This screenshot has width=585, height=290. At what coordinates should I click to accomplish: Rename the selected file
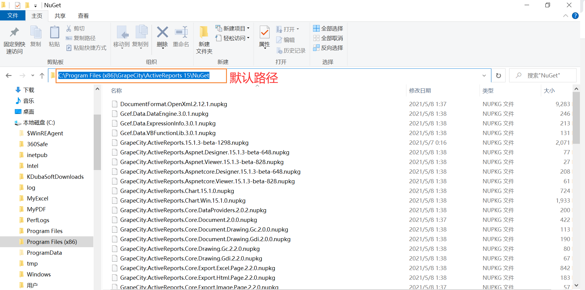181,37
